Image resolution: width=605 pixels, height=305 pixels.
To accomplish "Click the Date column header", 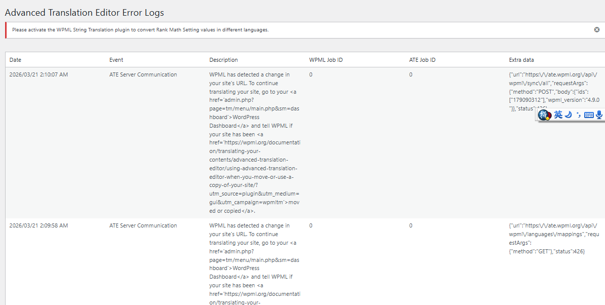I will point(15,60).
